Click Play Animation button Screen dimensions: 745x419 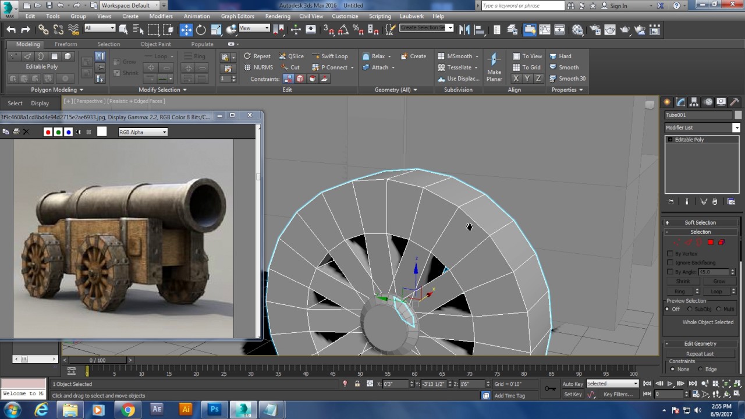tap(670, 384)
